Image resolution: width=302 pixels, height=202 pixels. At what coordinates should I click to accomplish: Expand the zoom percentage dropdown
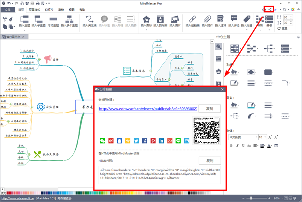[282, 198]
